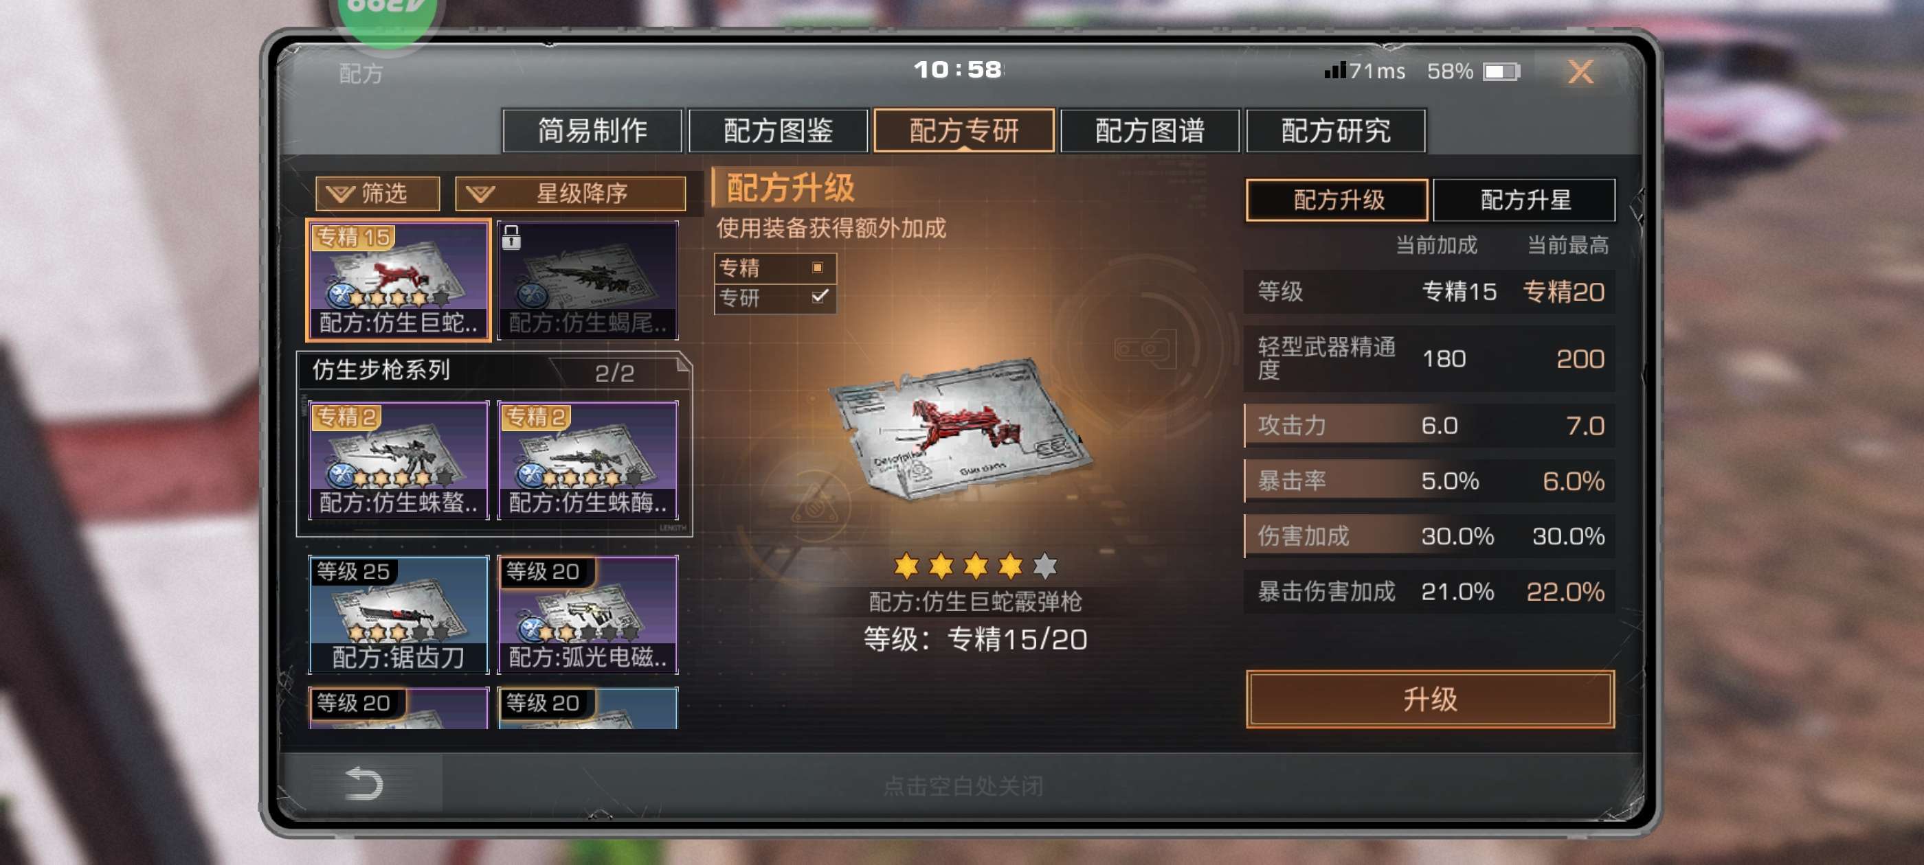Open the 配方研究 tab
Image resolution: width=1924 pixels, height=865 pixels.
tap(1335, 130)
